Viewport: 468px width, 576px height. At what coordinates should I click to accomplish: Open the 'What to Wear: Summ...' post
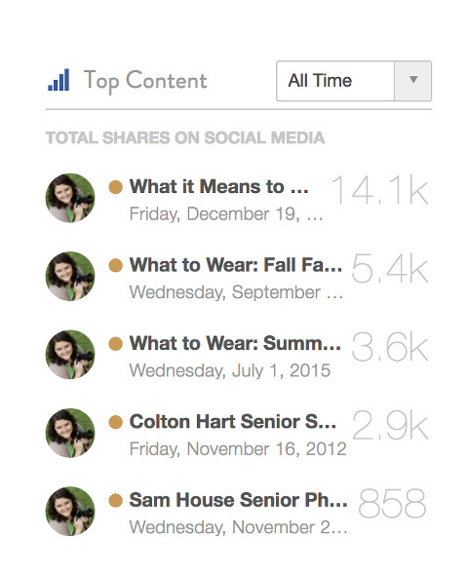coord(236,343)
